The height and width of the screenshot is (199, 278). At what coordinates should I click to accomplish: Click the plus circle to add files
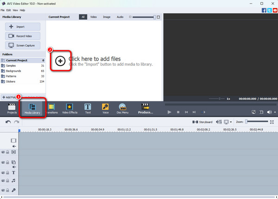click(60, 61)
